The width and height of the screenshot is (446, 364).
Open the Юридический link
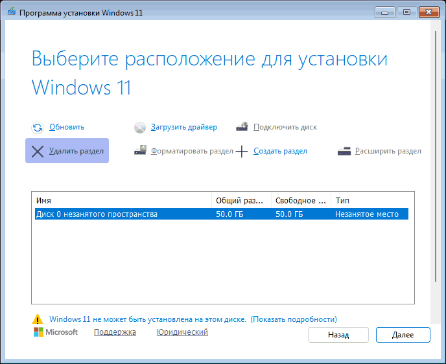(182, 332)
